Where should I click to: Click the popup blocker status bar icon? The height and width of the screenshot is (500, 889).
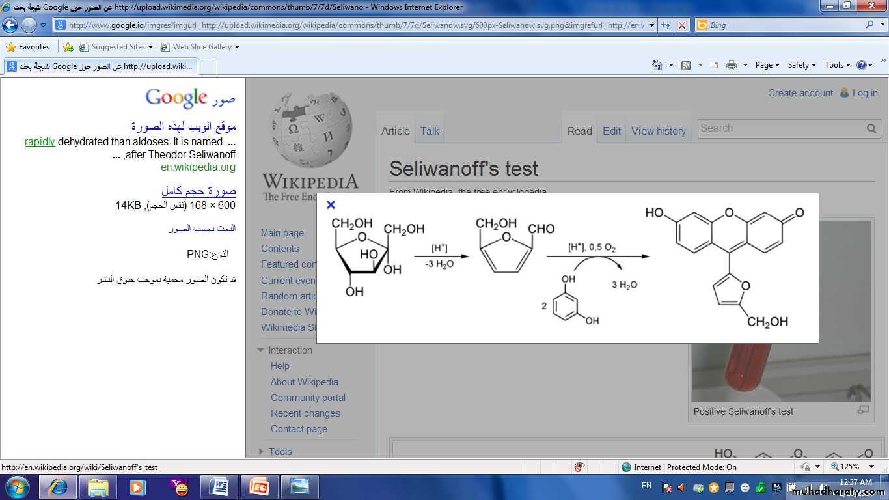click(579, 467)
